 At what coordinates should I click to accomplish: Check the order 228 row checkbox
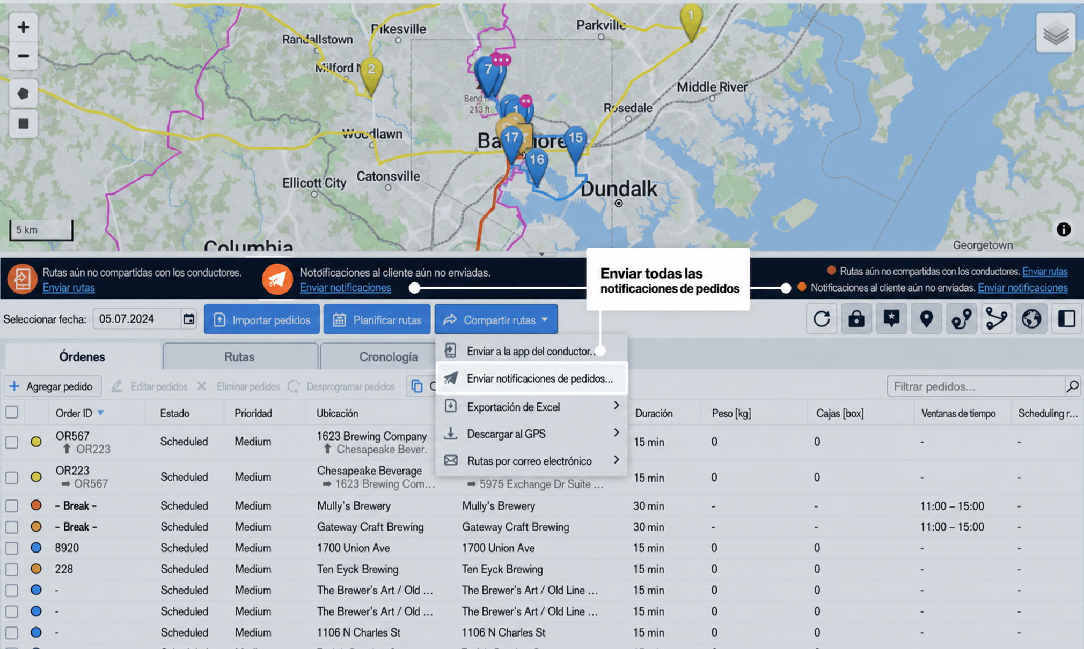pos(12,569)
